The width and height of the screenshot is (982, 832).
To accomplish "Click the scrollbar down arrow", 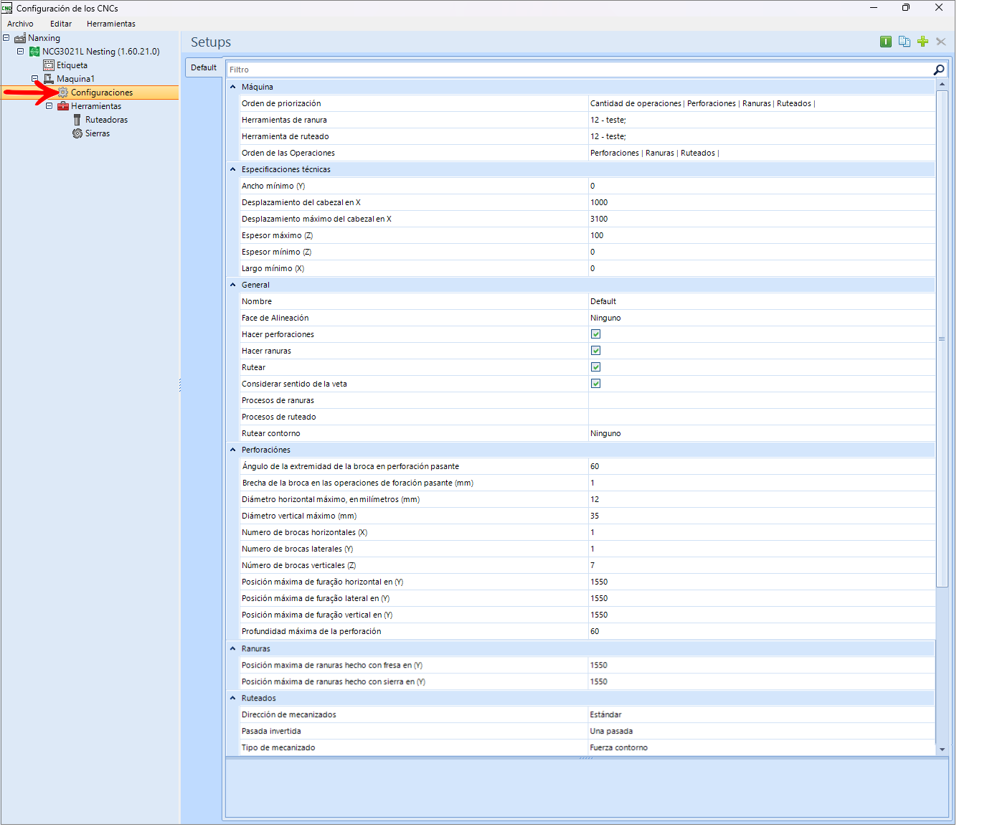I will point(943,750).
